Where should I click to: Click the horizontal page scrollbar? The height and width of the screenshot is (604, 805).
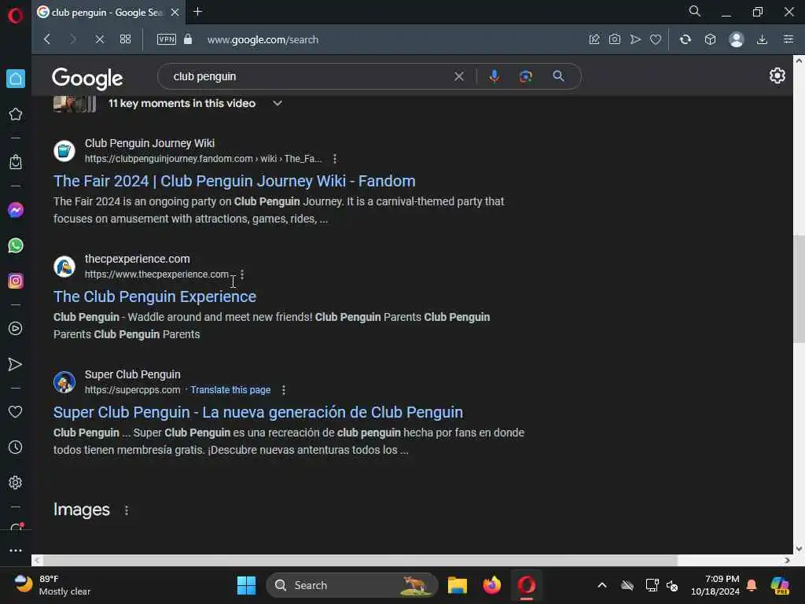(x=359, y=560)
